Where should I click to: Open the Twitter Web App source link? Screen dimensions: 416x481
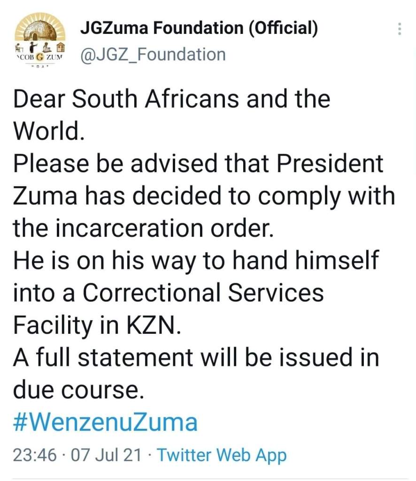click(221, 455)
